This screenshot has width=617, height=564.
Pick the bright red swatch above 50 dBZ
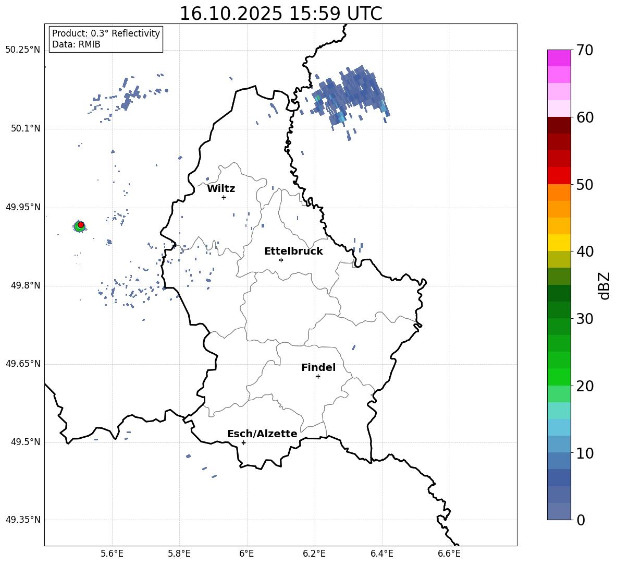[x=559, y=176]
